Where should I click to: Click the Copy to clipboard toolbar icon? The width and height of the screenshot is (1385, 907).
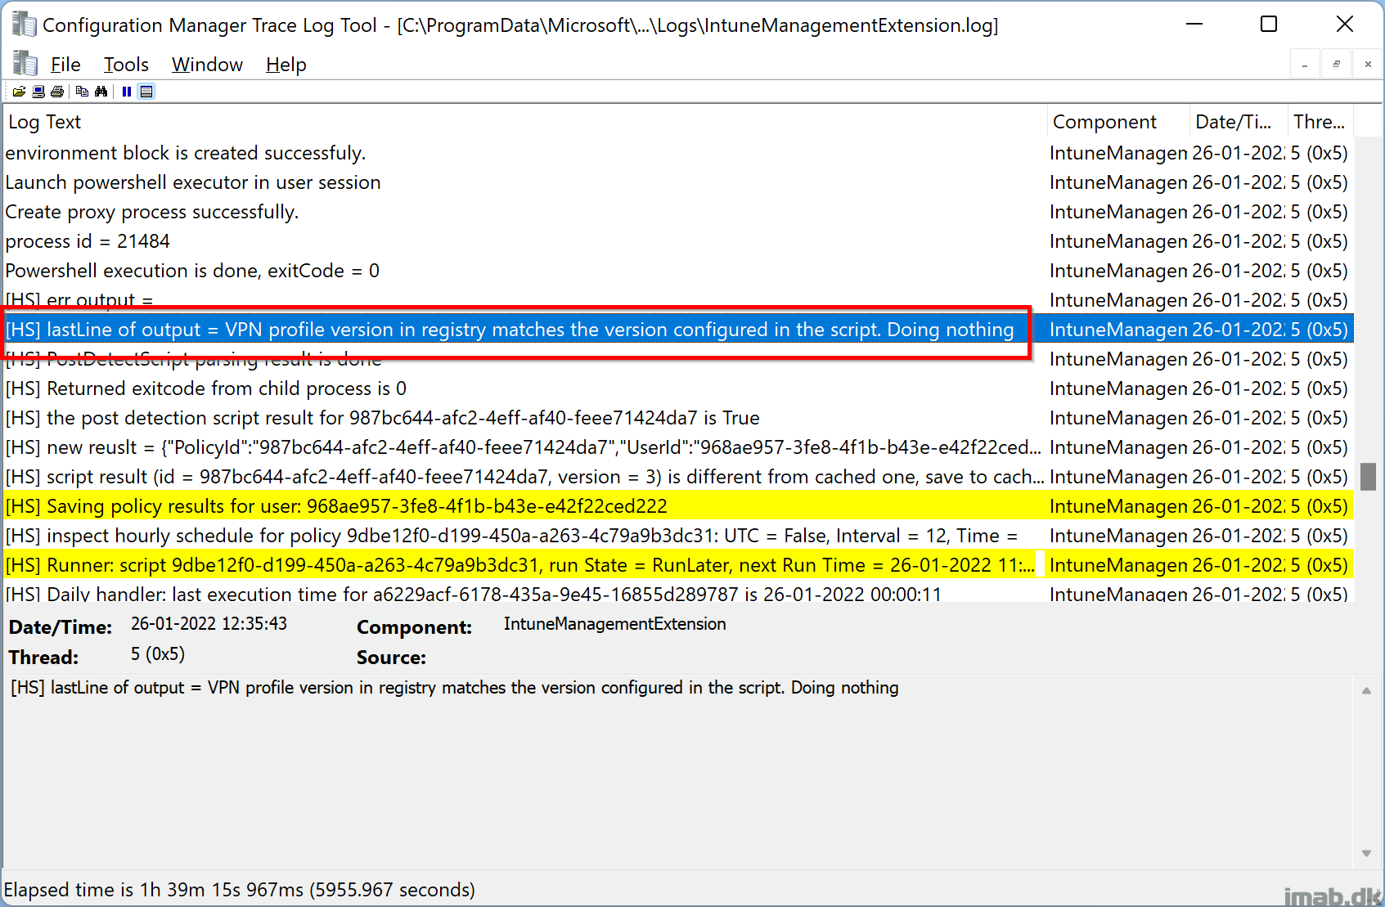[x=82, y=92]
